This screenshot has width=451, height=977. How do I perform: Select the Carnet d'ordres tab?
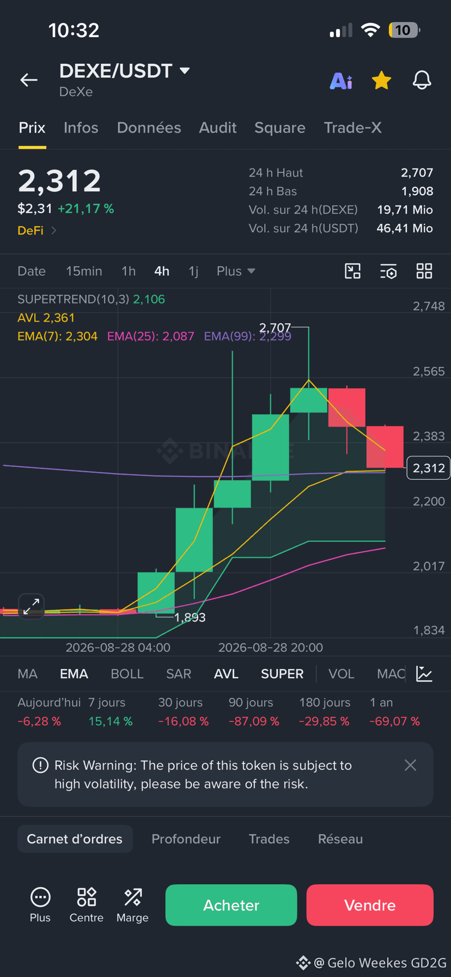[75, 839]
